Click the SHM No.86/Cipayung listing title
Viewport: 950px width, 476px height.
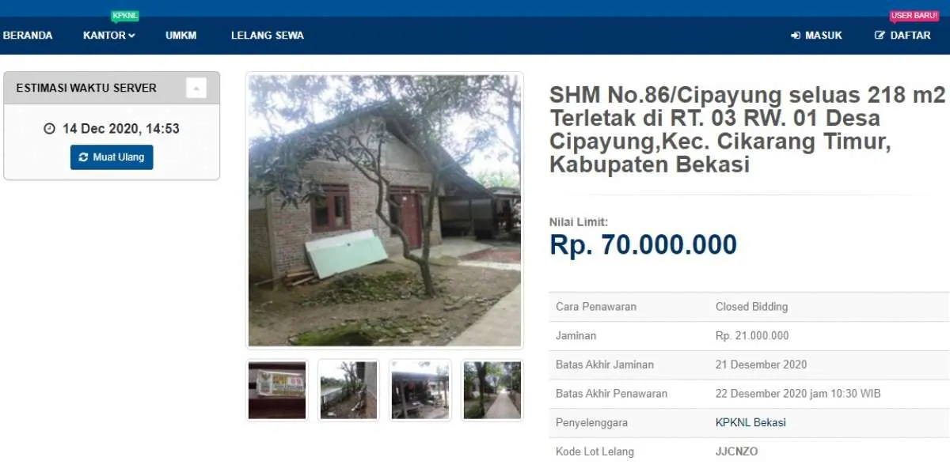tap(747, 130)
